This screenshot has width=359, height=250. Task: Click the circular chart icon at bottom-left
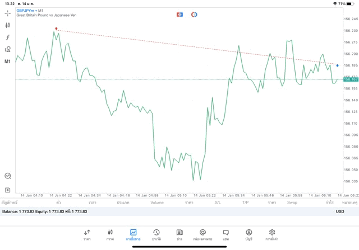tap(8, 176)
